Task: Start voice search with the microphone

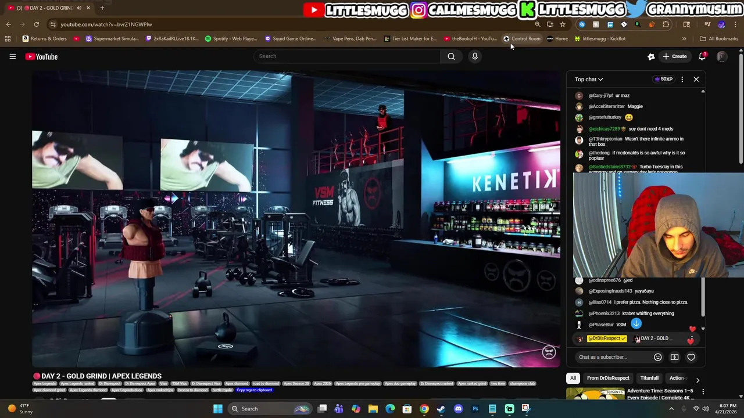Action: pyautogui.click(x=475, y=56)
